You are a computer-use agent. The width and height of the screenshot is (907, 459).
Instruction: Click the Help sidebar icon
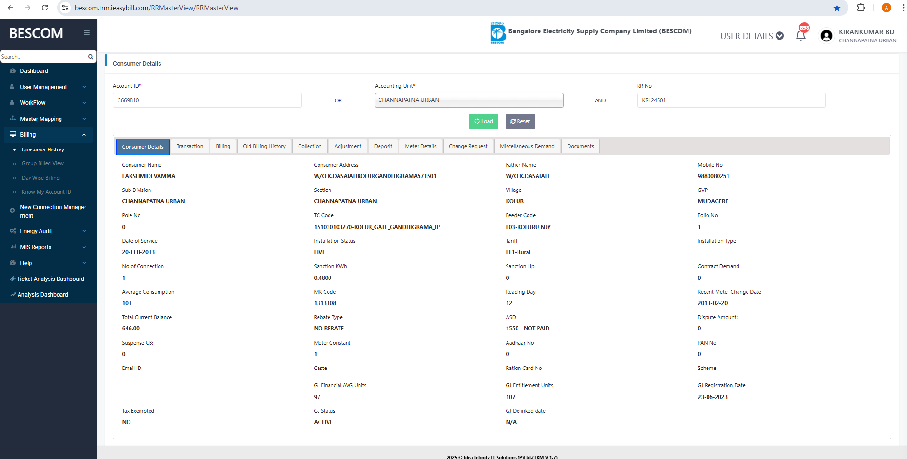[13, 263]
